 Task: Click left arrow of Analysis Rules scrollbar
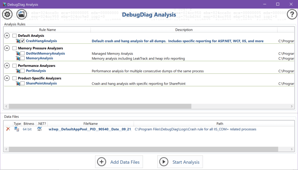coord(6,106)
